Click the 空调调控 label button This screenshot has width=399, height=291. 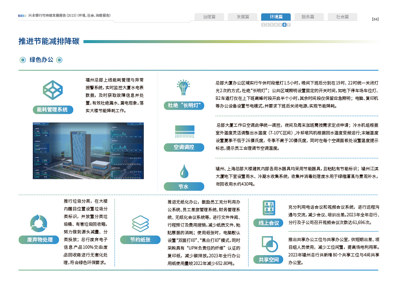(184, 147)
